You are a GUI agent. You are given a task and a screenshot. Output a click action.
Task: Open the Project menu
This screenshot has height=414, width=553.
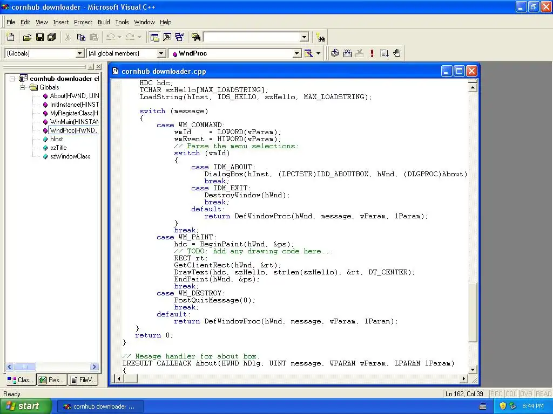click(83, 22)
